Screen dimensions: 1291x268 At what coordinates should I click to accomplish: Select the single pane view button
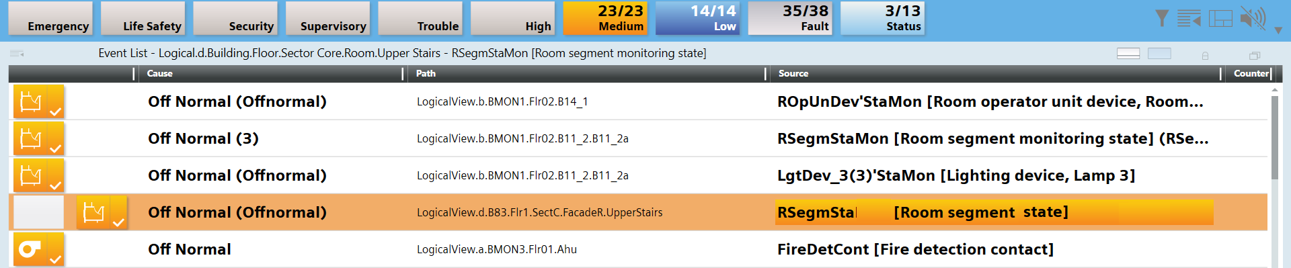[1159, 54]
